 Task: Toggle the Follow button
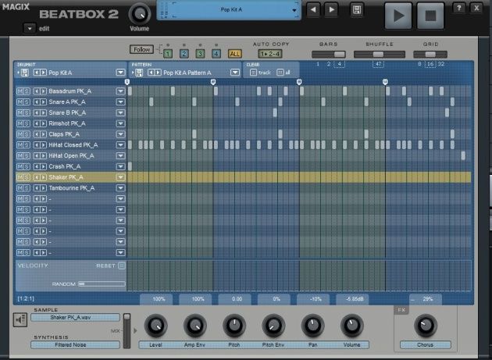coord(141,49)
